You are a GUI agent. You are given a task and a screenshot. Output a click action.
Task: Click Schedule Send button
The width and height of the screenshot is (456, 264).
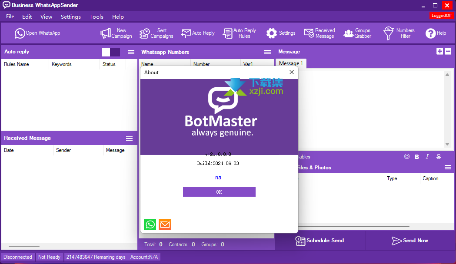[x=320, y=241]
